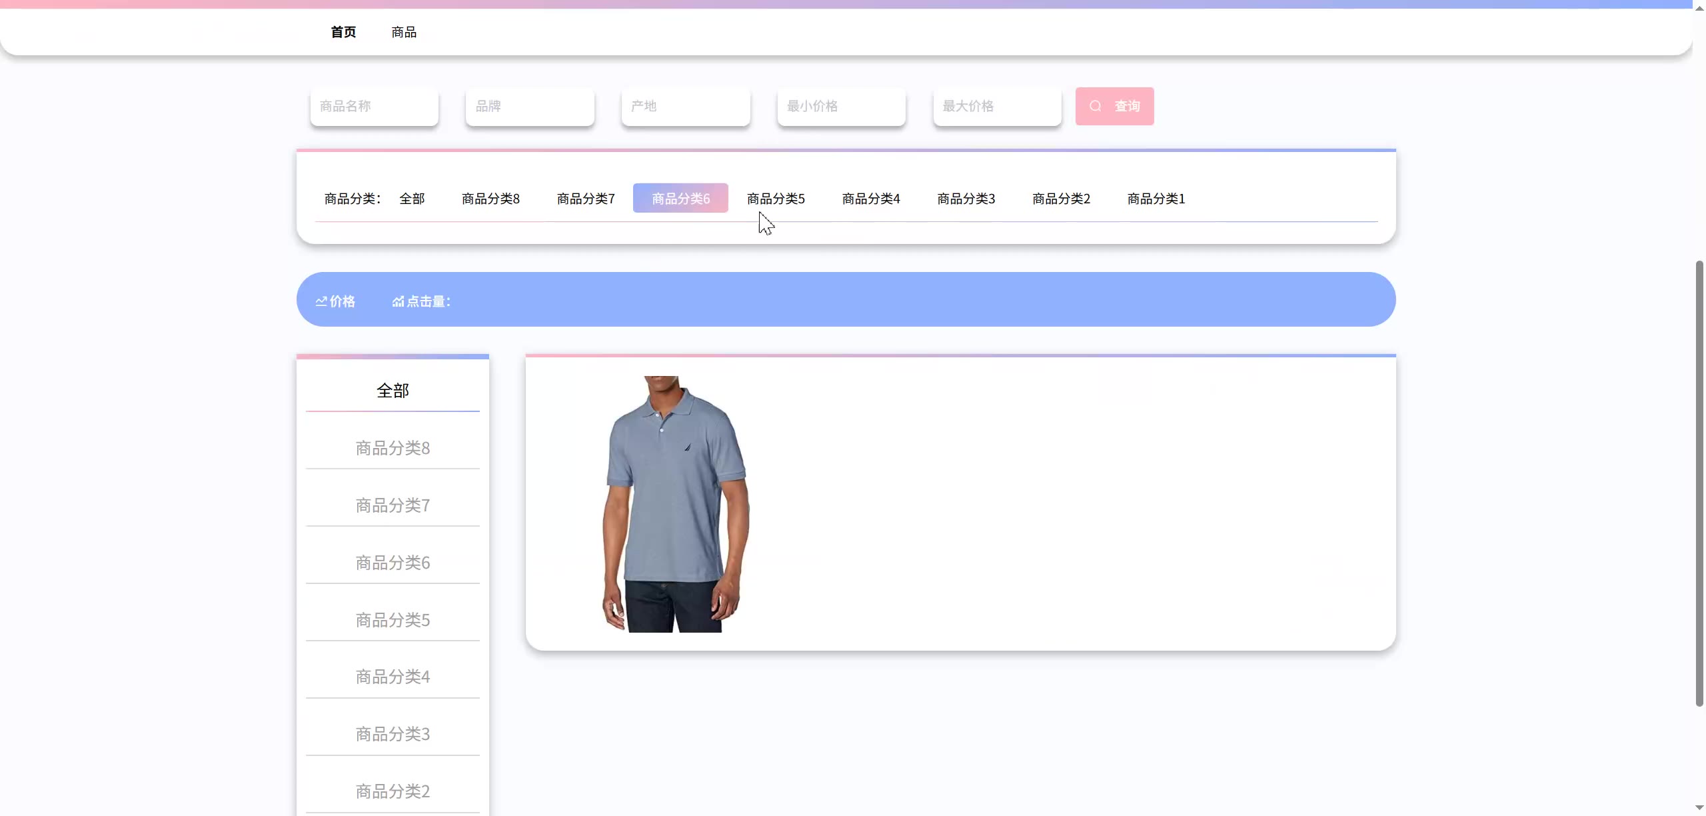Screen dimensions: 1706x816
Task: Select 全部 in the top category filter
Action: pyautogui.click(x=412, y=199)
